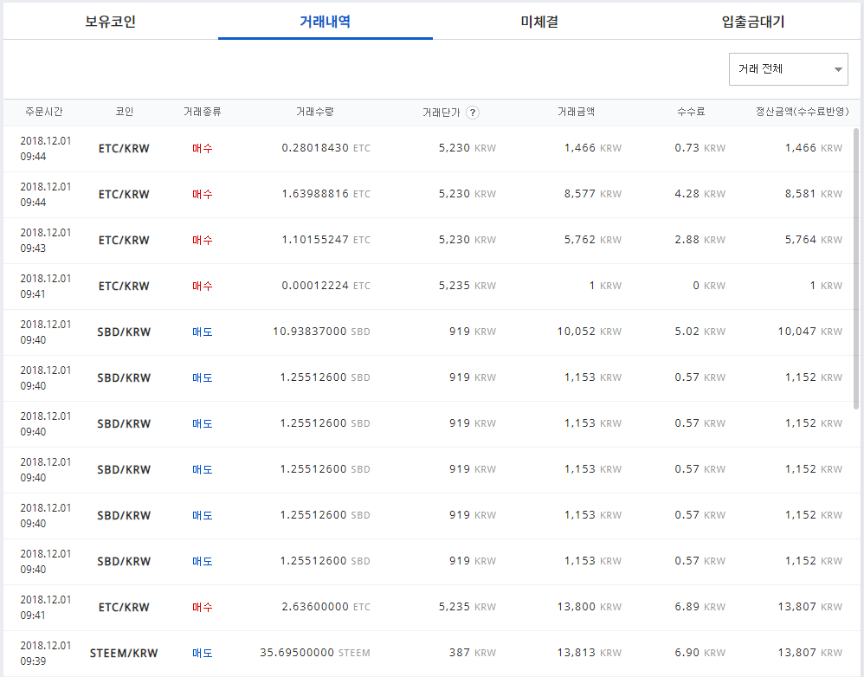The width and height of the screenshot is (864, 677).
Task: Click the 5.02 KRW fee
Action: tap(700, 332)
